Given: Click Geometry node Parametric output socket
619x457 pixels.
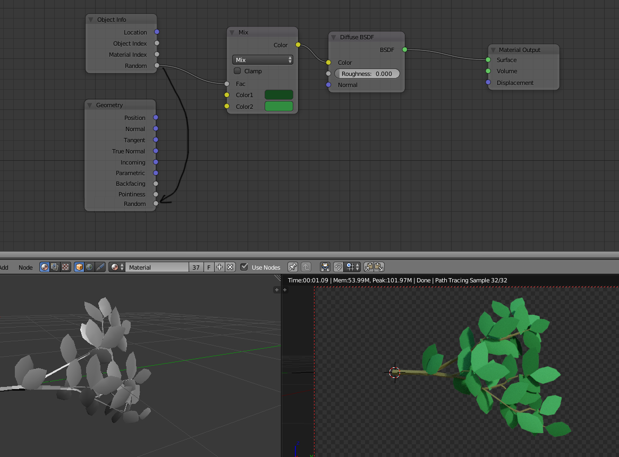Looking at the screenshot, I should coord(156,173).
